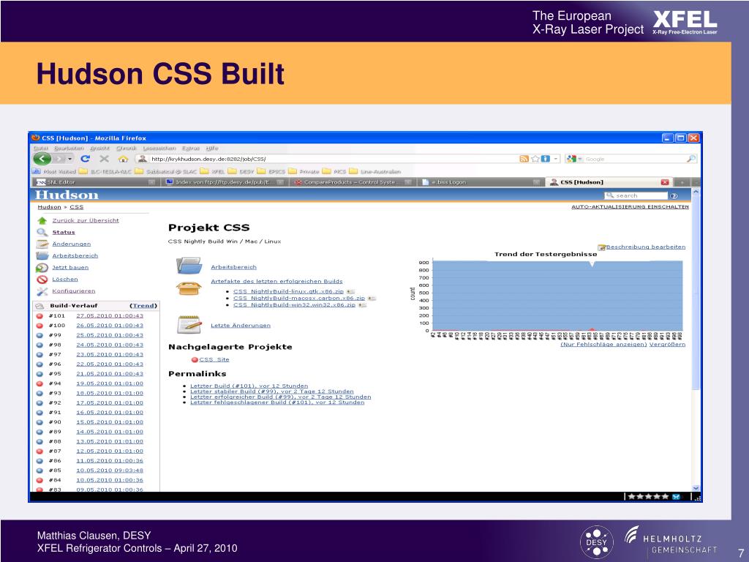Click the browser stop X icon
Screen dimensions: 749x562
click(x=104, y=159)
